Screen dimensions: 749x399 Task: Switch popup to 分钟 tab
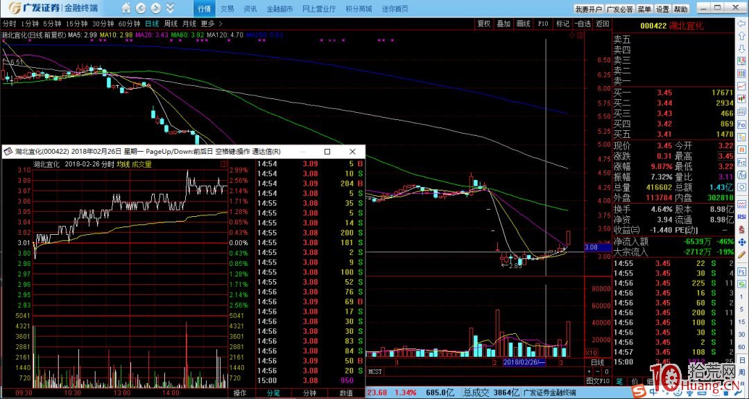click(x=310, y=393)
